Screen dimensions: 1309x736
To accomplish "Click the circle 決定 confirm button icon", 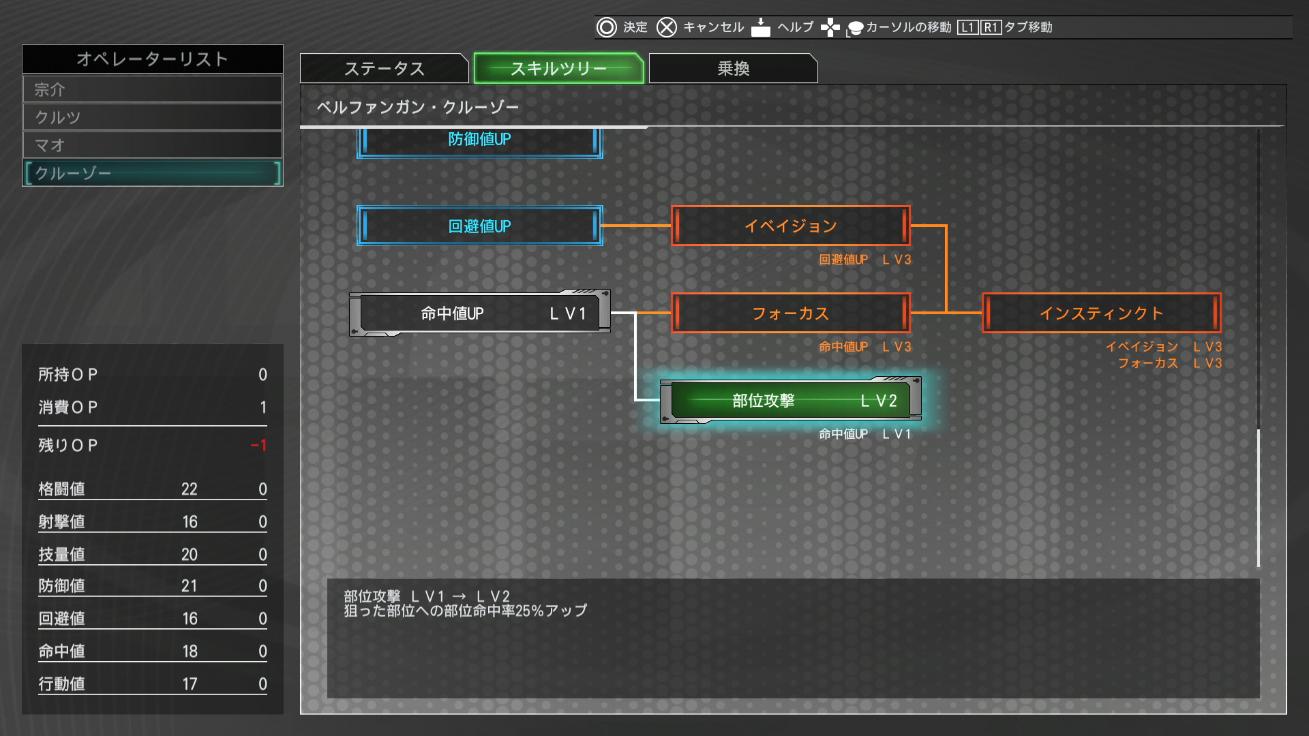I will click(606, 27).
